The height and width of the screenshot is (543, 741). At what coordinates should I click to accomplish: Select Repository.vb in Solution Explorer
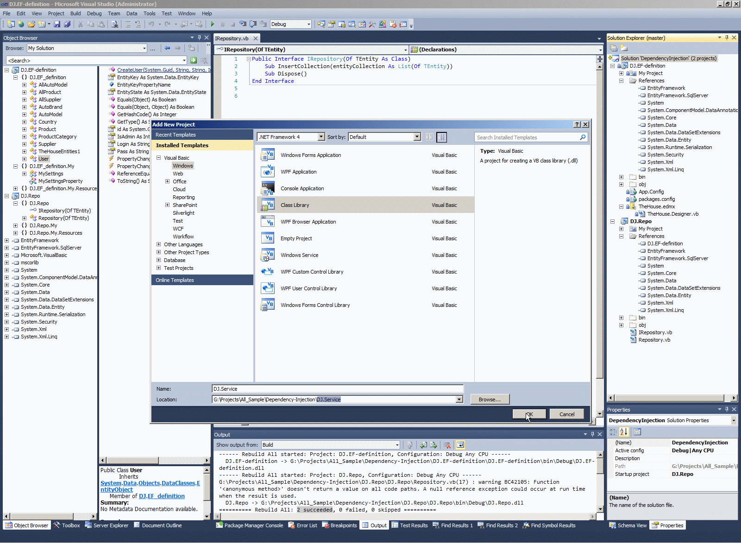tap(654, 340)
